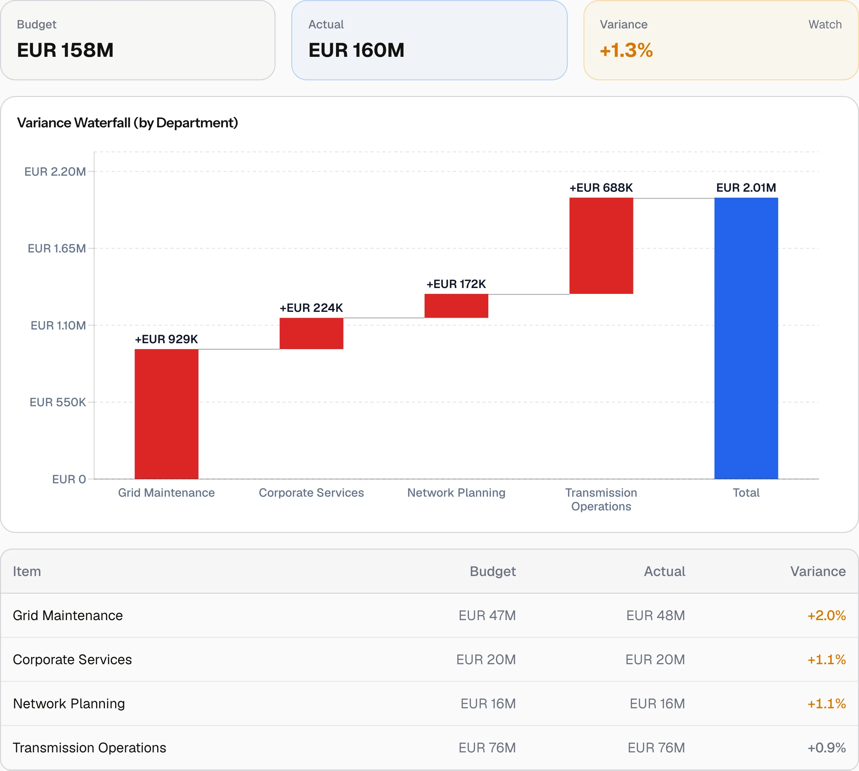Viewport: 859px width, 771px height.
Task: Click the +EUR 172K bar label
Action: tap(457, 284)
